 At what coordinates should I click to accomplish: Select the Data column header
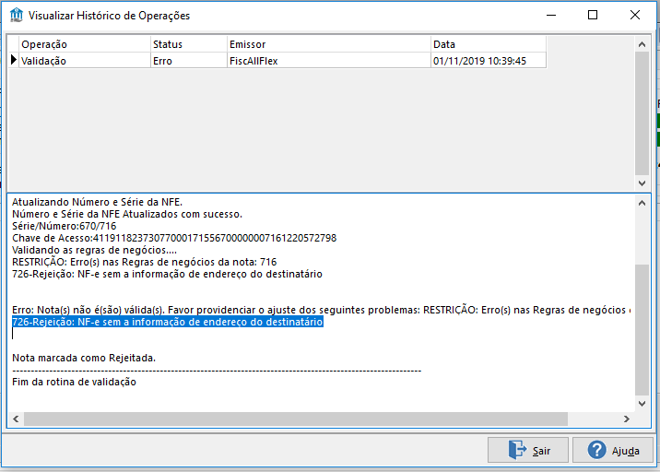click(489, 44)
